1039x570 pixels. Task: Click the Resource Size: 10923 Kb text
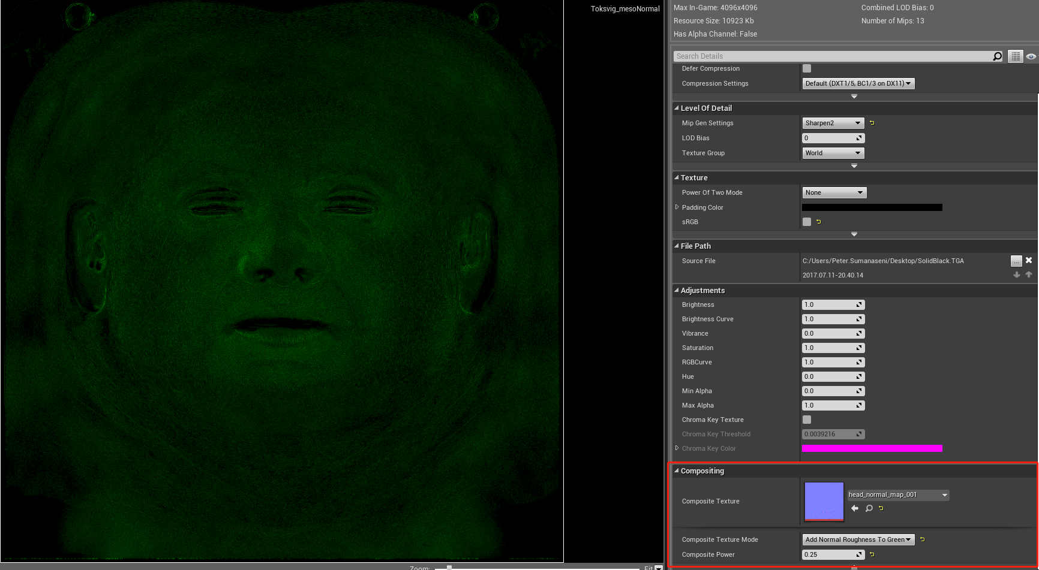(x=713, y=21)
